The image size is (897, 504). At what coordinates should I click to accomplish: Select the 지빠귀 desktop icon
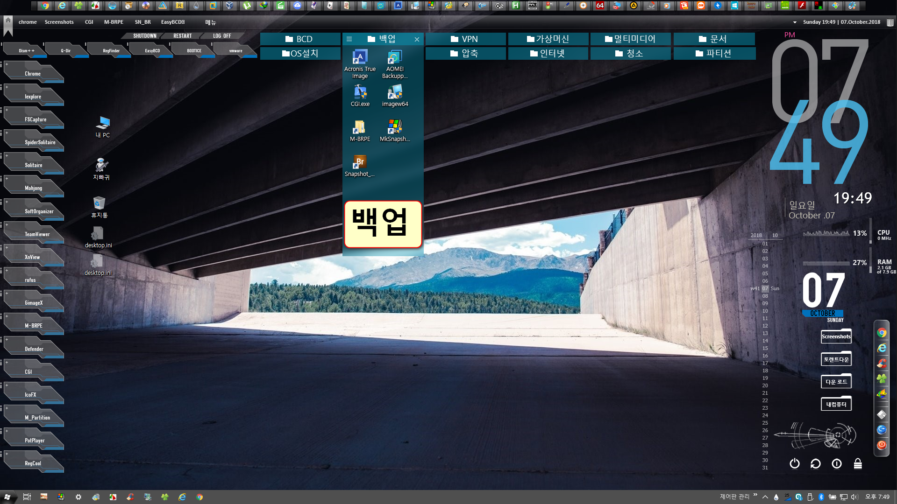click(101, 169)
